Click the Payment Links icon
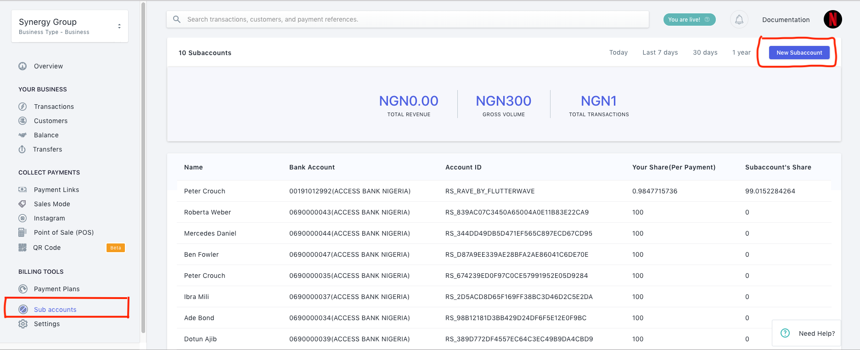Image resolution: width=860 pixels, height=350 pixels. (22, 190)
